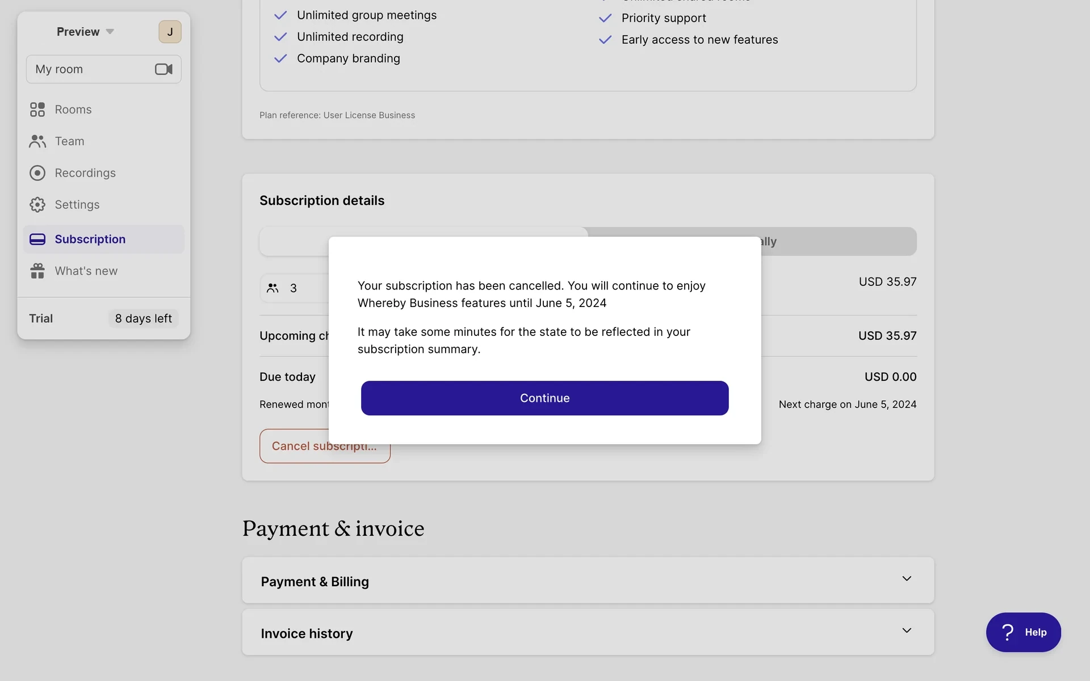Click the 'USD 0.00' due today amount

(x=890, y=377)
